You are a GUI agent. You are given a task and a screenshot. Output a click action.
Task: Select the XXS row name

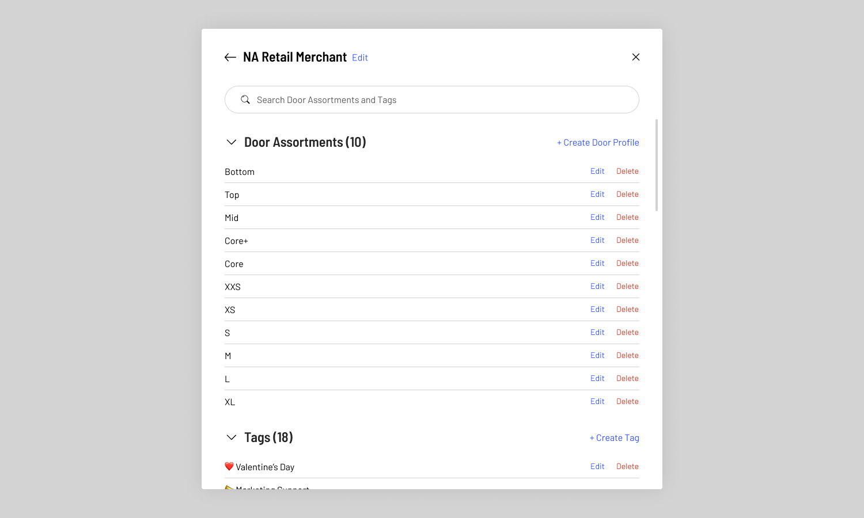233,287
